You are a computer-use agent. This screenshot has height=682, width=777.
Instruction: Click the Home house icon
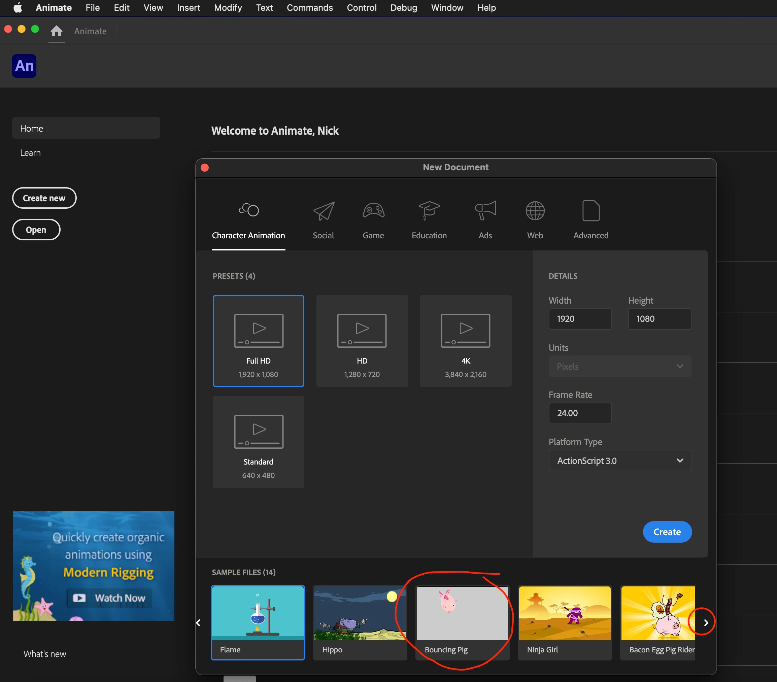(56, 31)
